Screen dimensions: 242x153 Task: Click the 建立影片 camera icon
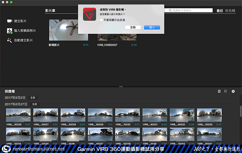[9, 21]
